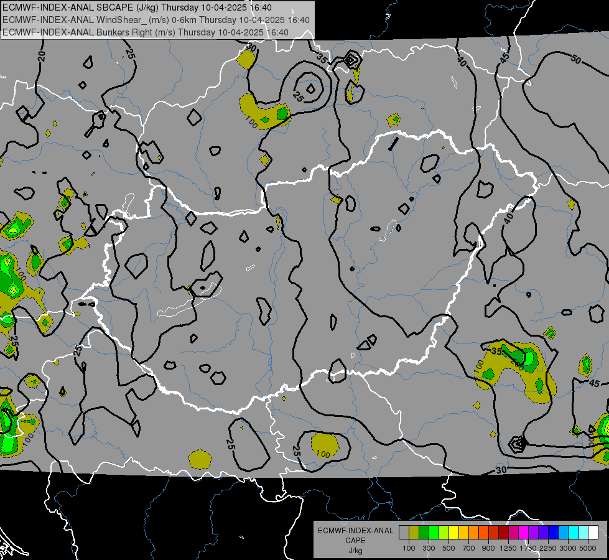Click the 50 contour label on map
This screenshot has width=609, height=560.
click(x=576, y=60)
